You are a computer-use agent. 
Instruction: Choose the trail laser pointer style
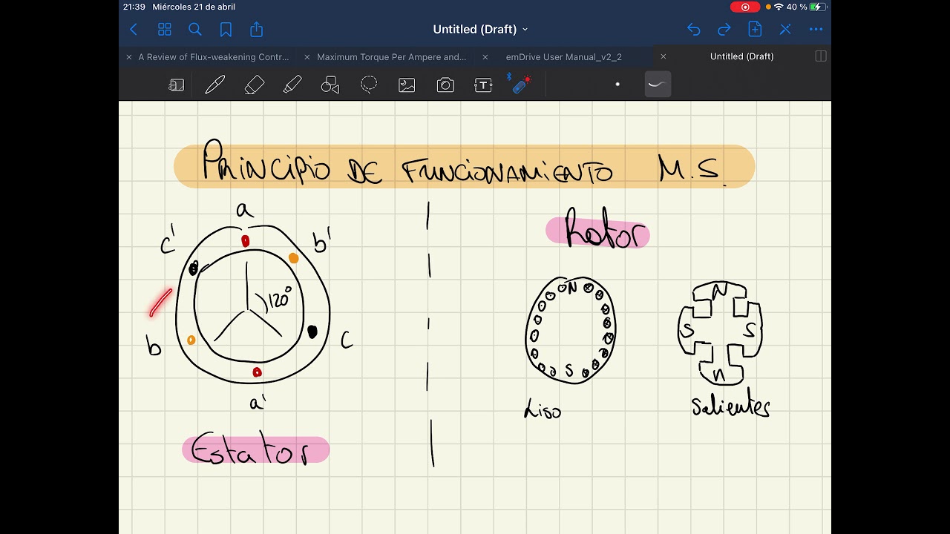[x=657, y=85]
